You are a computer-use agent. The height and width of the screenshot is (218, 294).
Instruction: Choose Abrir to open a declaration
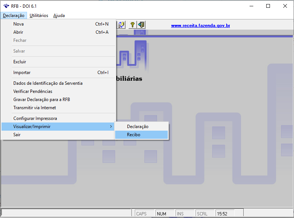(58, 32)
